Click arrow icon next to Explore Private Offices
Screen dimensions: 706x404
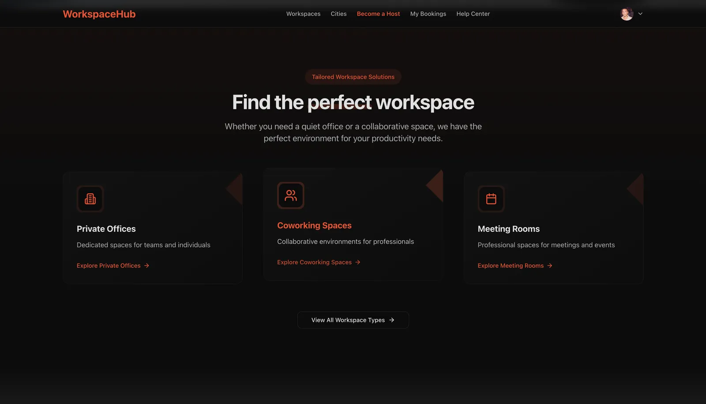[x=146, y=265]
